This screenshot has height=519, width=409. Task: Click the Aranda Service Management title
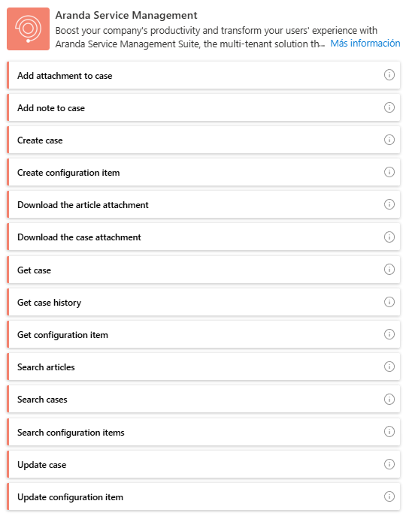[x=126, y=15]
